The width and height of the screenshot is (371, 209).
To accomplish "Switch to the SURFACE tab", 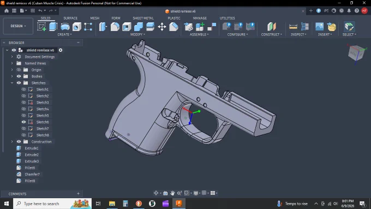I will [x=70, y=18].
